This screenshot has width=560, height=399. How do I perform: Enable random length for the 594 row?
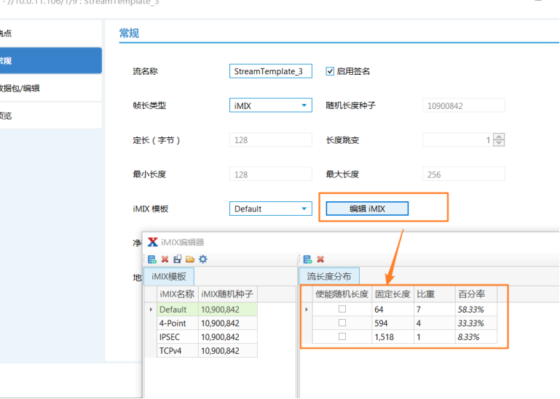(342, 323)
